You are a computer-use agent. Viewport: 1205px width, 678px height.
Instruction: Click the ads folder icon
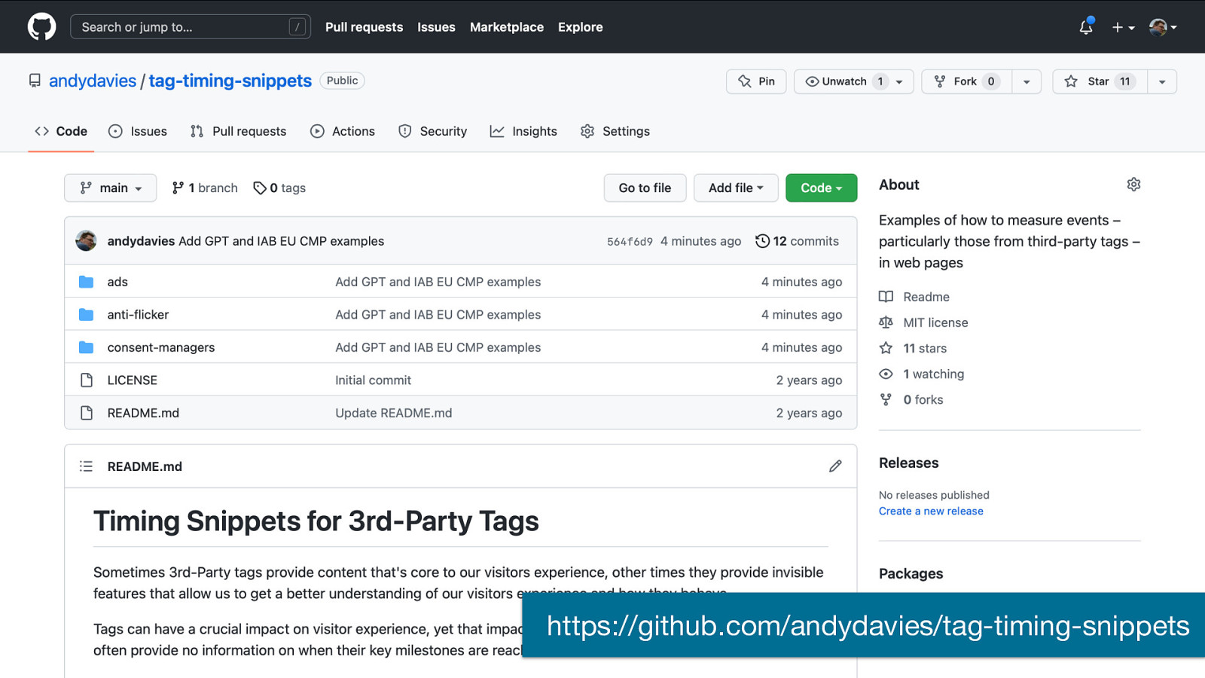pyautogui.click(x=87, y=282)
